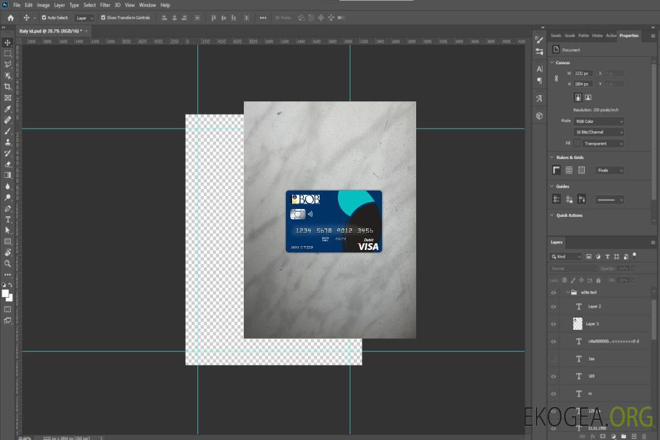Select the Crop tool in the toolbar
Viewport: 660px width, 440px height.
(7, 86)
